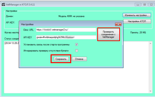Click the log scrollbar down arrow

pyautogui.click(x=150, y=91)
